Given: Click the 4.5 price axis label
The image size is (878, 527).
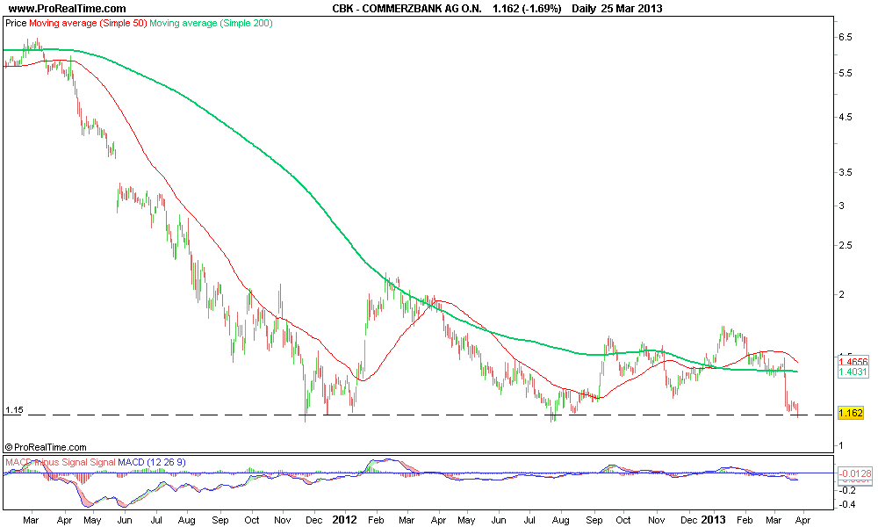Looking at the screenshot, I should click(846, 117).
